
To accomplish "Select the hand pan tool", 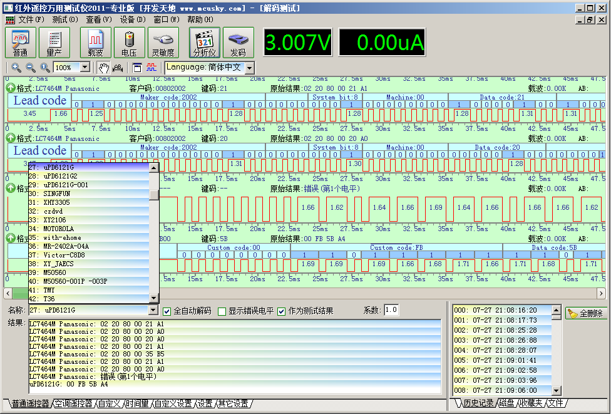I will [103, 67].
